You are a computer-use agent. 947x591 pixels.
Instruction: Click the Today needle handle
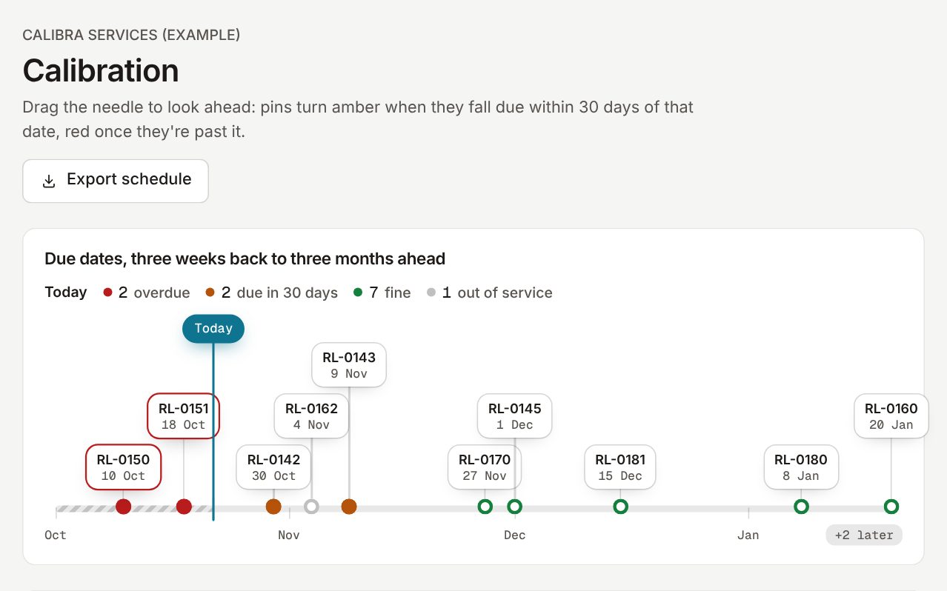(213, 329)
